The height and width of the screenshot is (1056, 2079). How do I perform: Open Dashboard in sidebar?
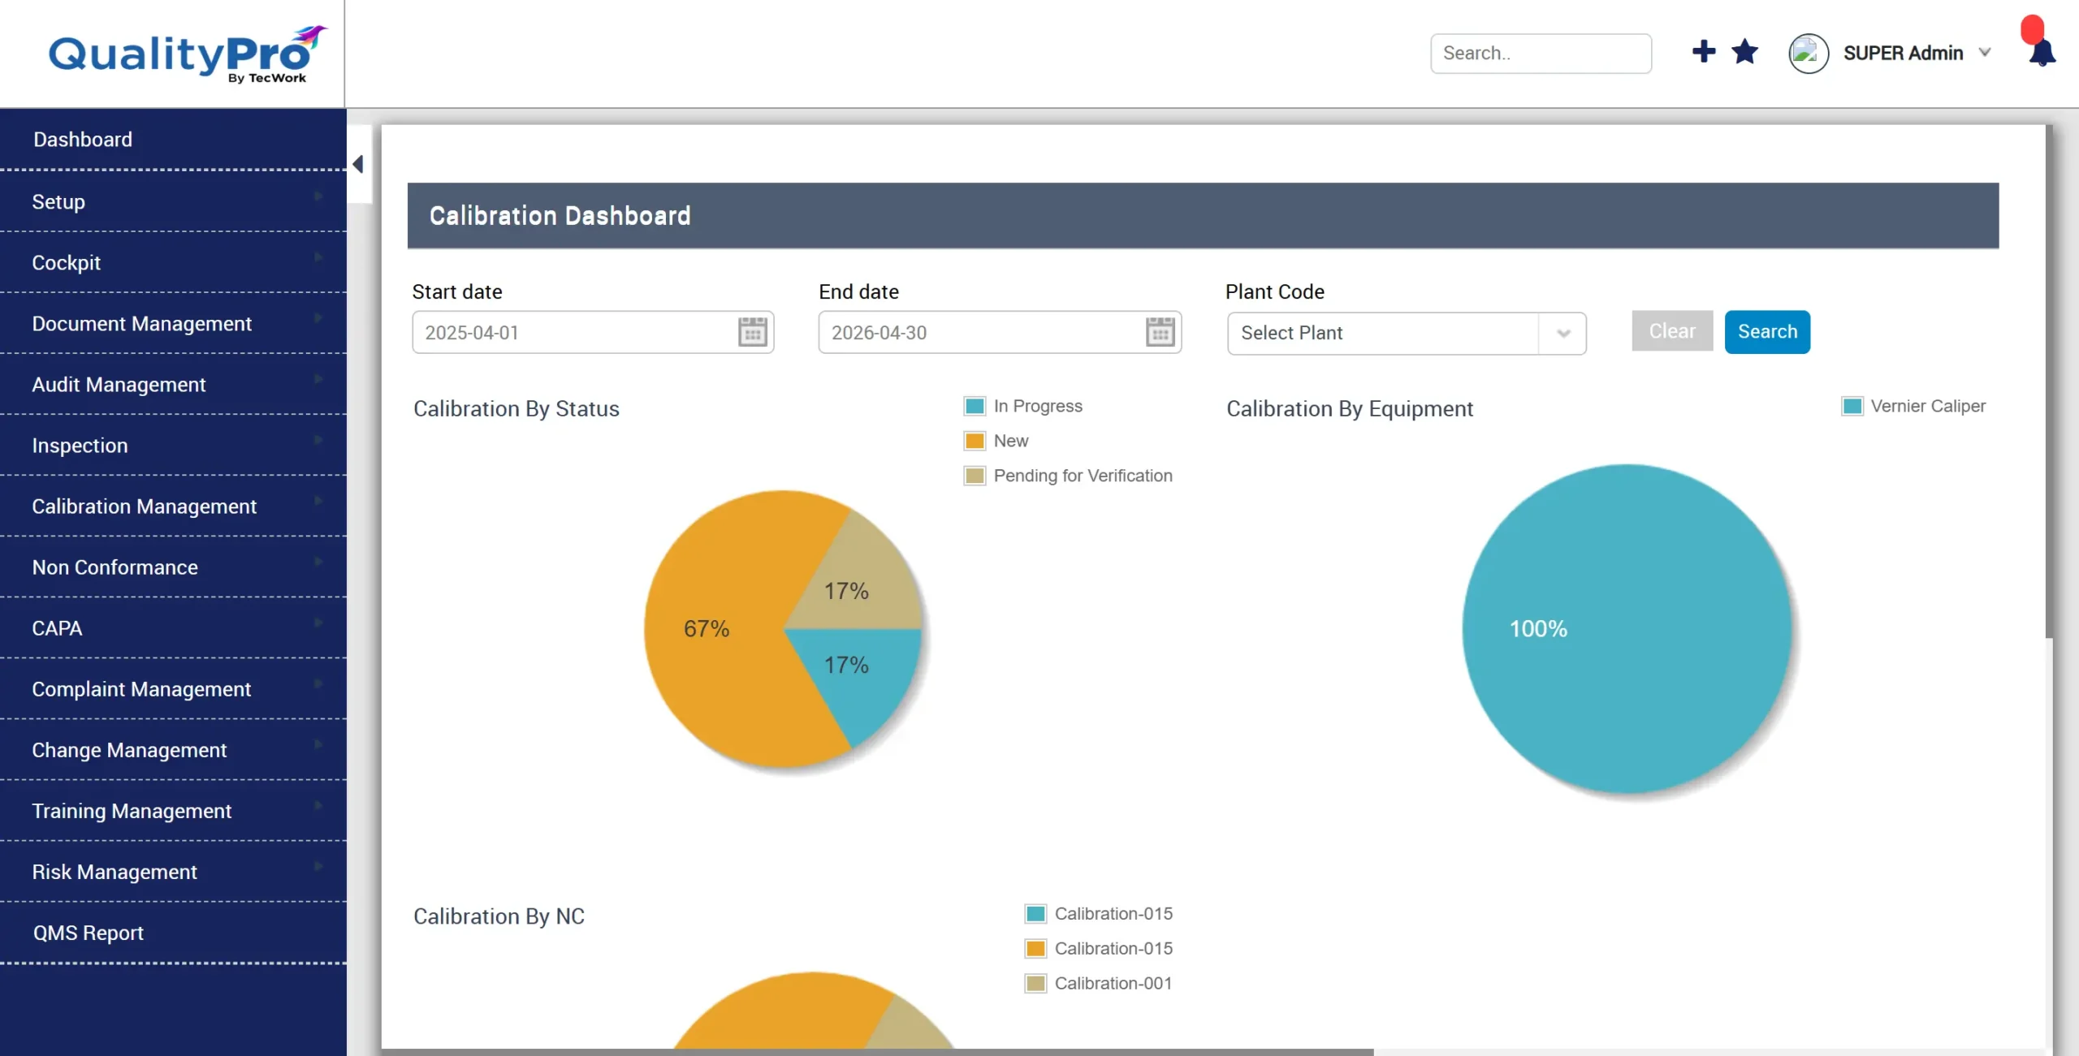(173, 140)
